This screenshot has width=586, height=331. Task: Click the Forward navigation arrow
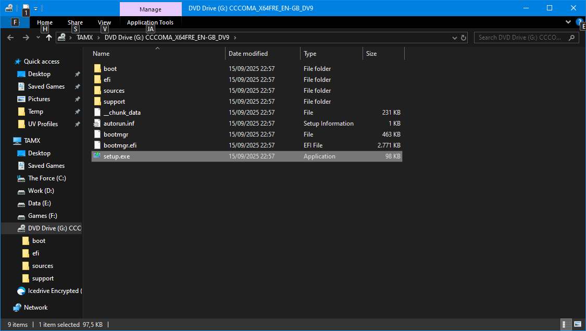(26, 38)
